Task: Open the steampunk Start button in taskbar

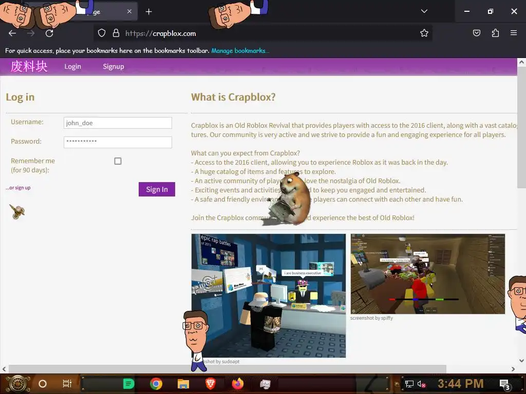Action: (x=17, y=384)
